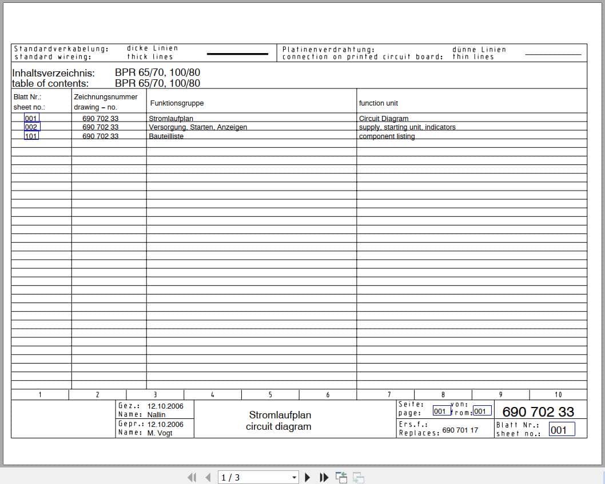The height and width of the screenshot is (484, 605).
Task: Click the large '690 702 33' drawing number
Action: (x=538, y=412)
